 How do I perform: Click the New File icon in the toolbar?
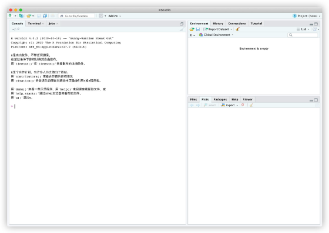click(11, 16)
